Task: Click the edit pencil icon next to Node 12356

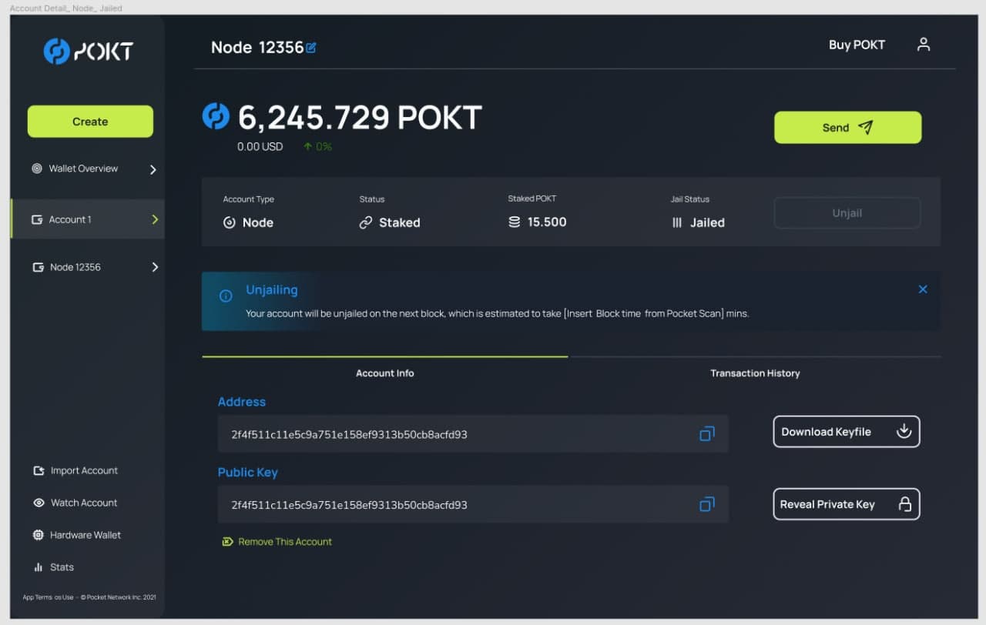Action: click(311, 48)
